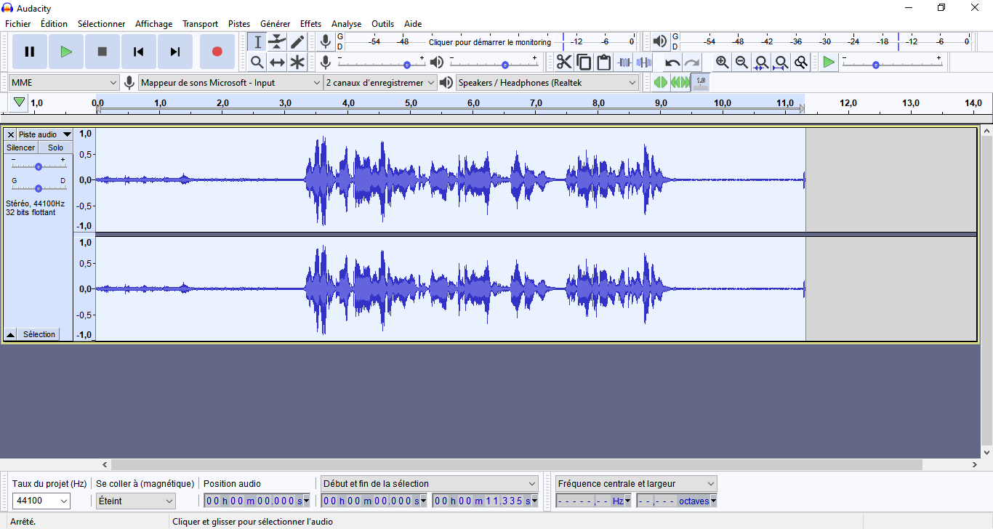The image size is (993, 529).
Task: Select the Envelope tool
Action: coord(277,42)
